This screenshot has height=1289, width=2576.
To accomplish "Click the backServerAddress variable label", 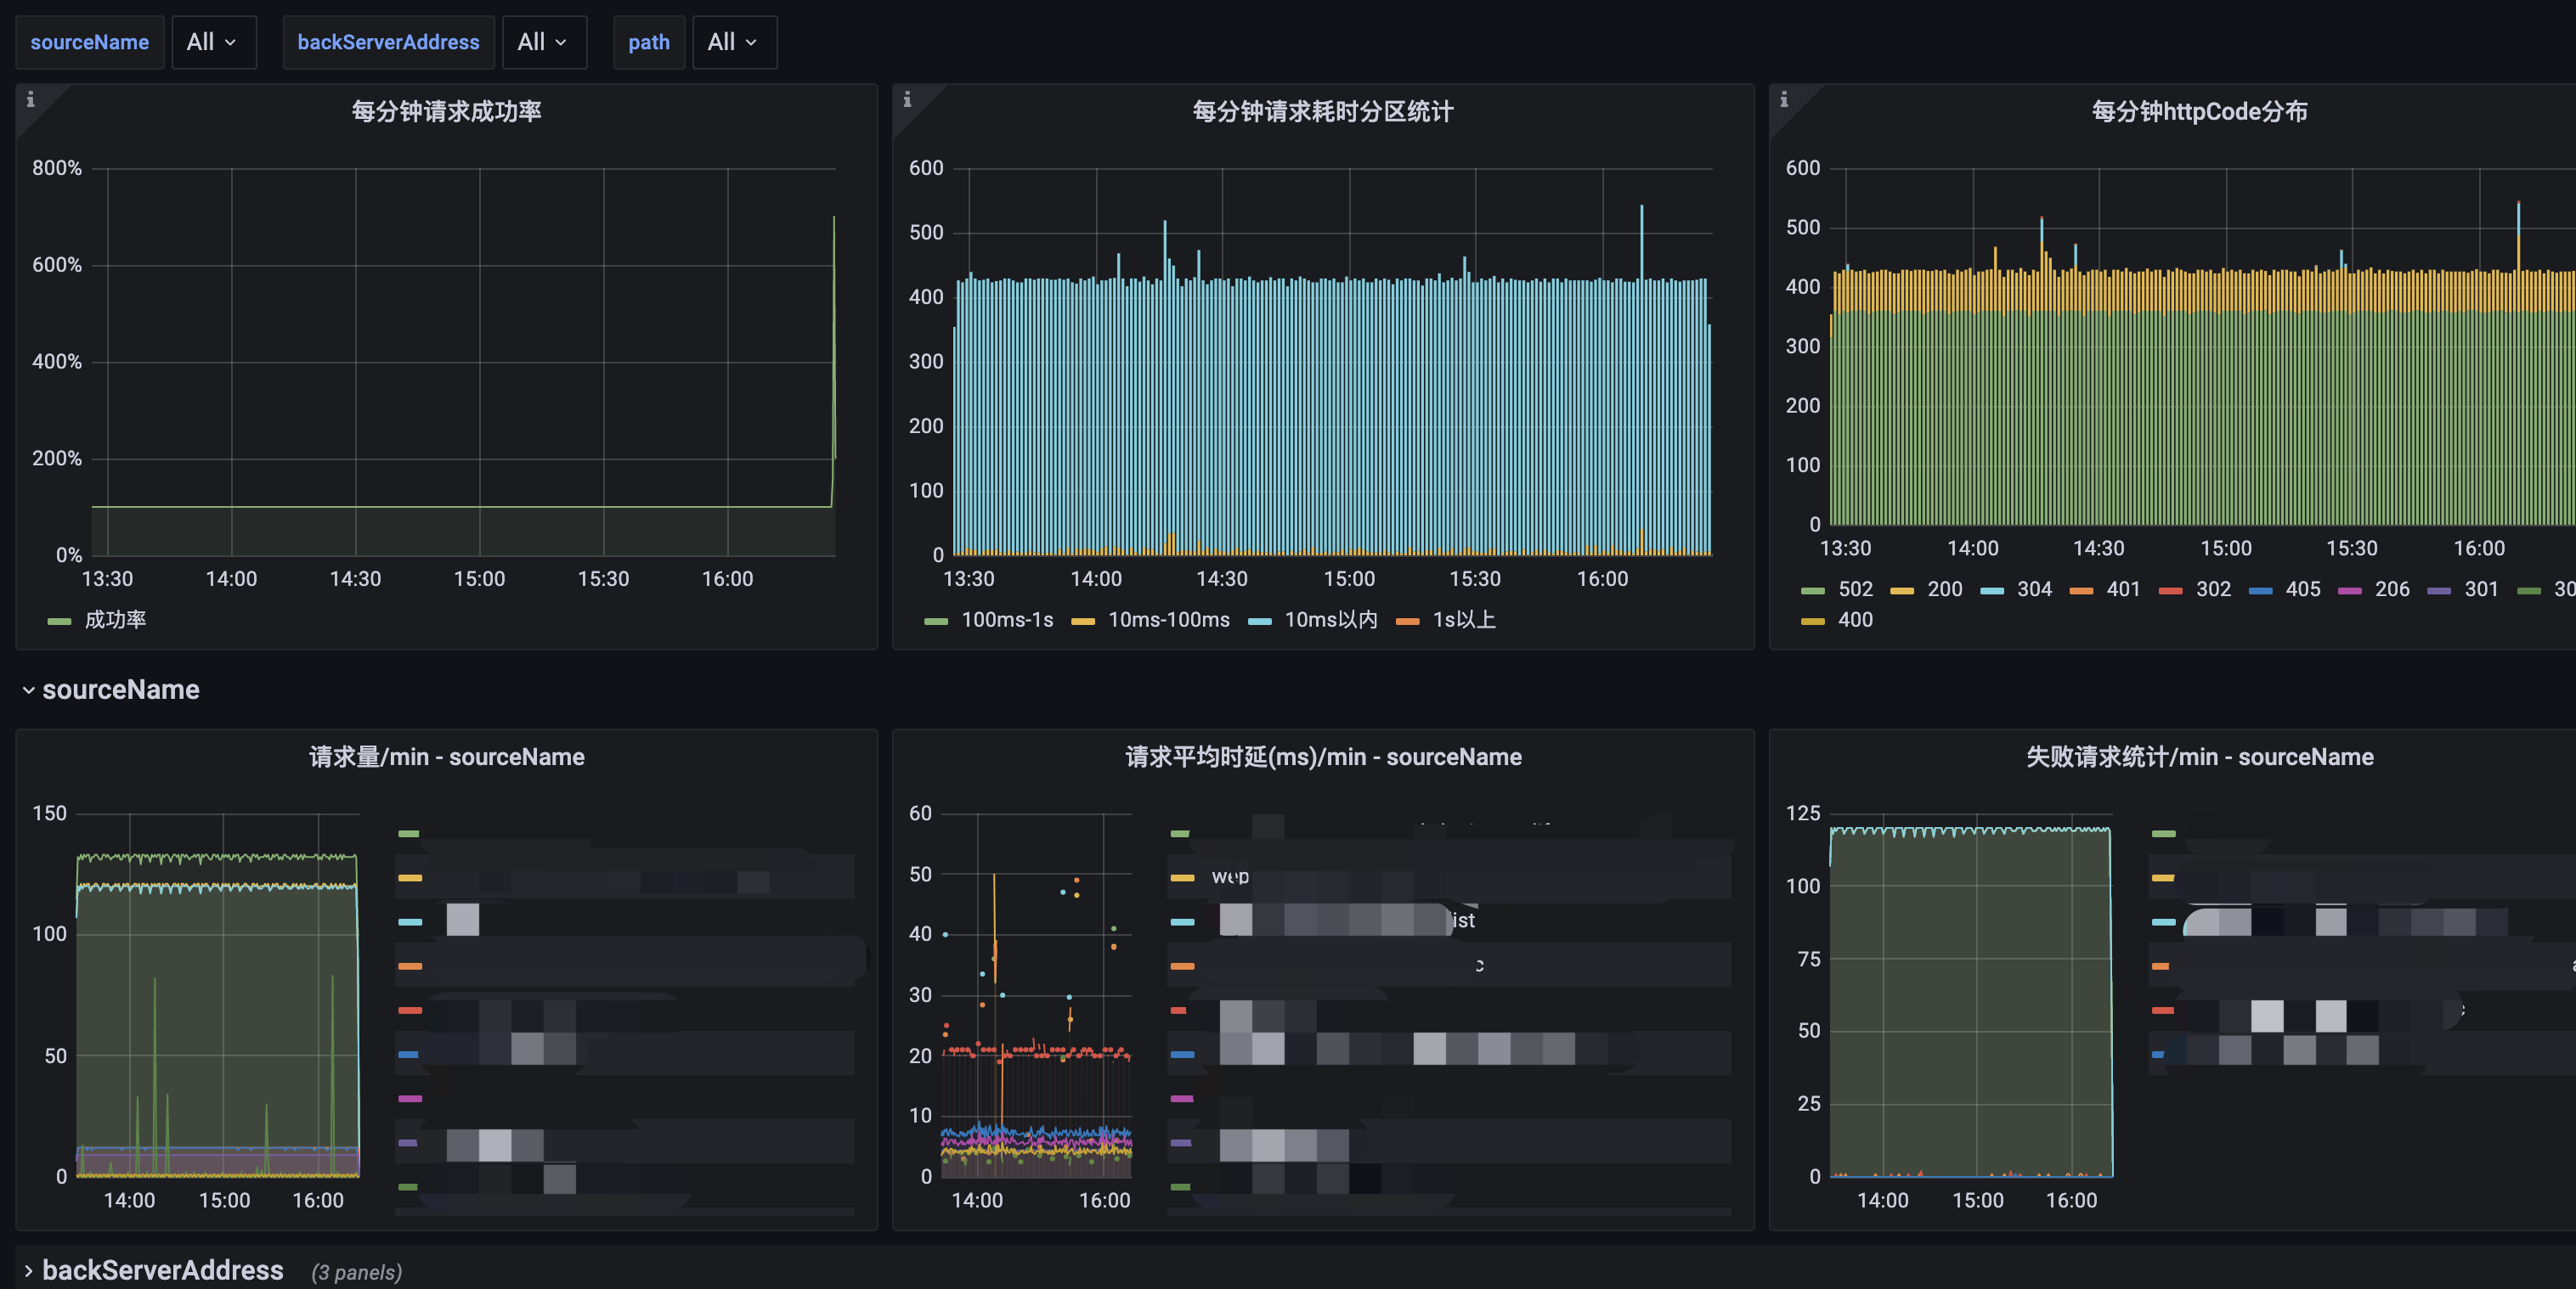I will pyautogui.click(x=388, y=42).
